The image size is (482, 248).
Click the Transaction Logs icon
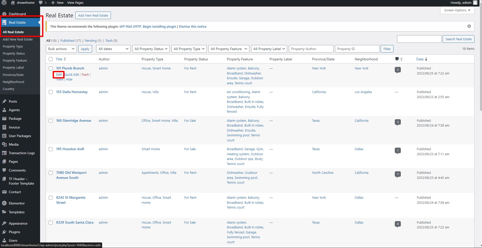point(4,153)
